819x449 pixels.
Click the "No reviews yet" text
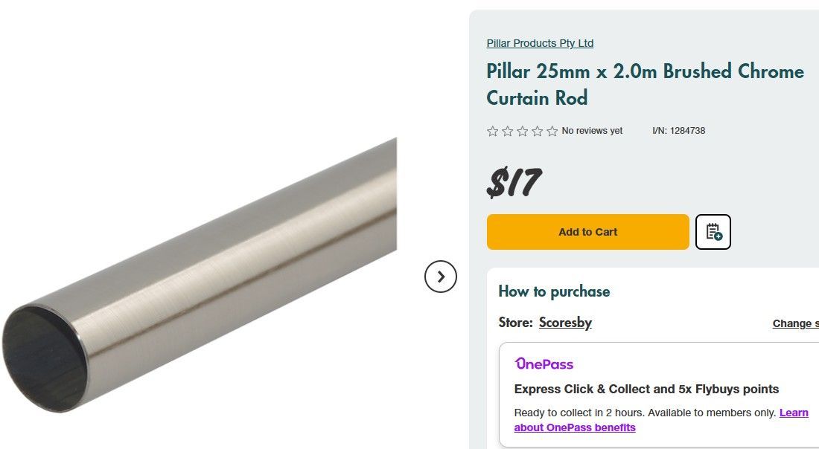pos(592,131)
